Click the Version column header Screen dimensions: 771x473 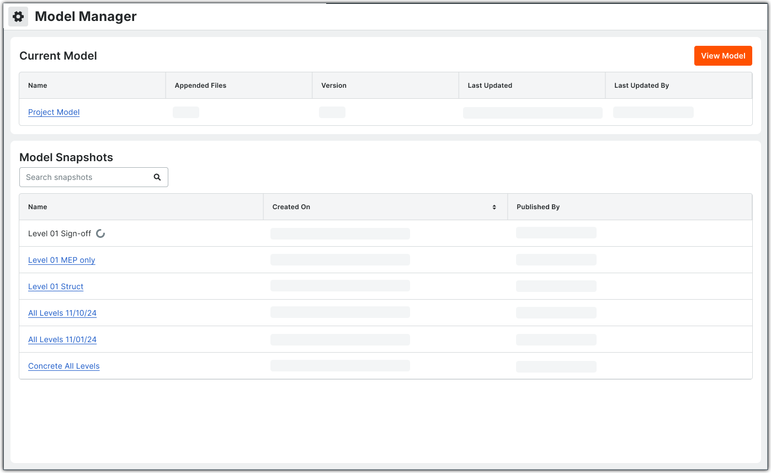point(385,86)
